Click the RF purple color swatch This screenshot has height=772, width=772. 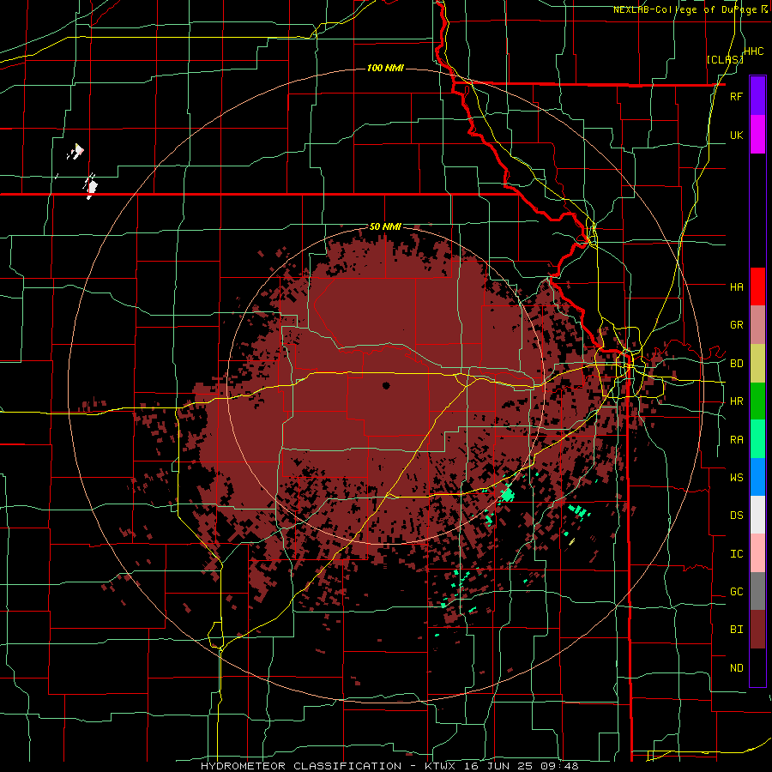[x=757, y=96]
